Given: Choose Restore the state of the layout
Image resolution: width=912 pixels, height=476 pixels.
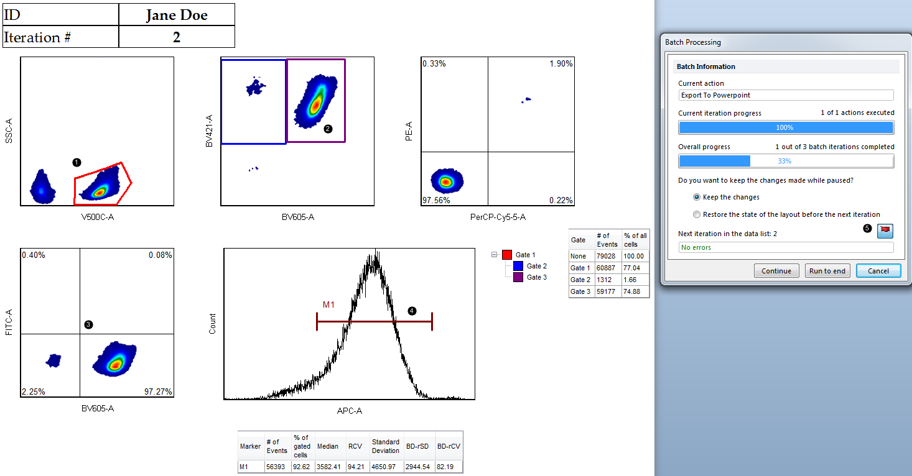Looking at the screenshot, I should [x=697, y=214].
